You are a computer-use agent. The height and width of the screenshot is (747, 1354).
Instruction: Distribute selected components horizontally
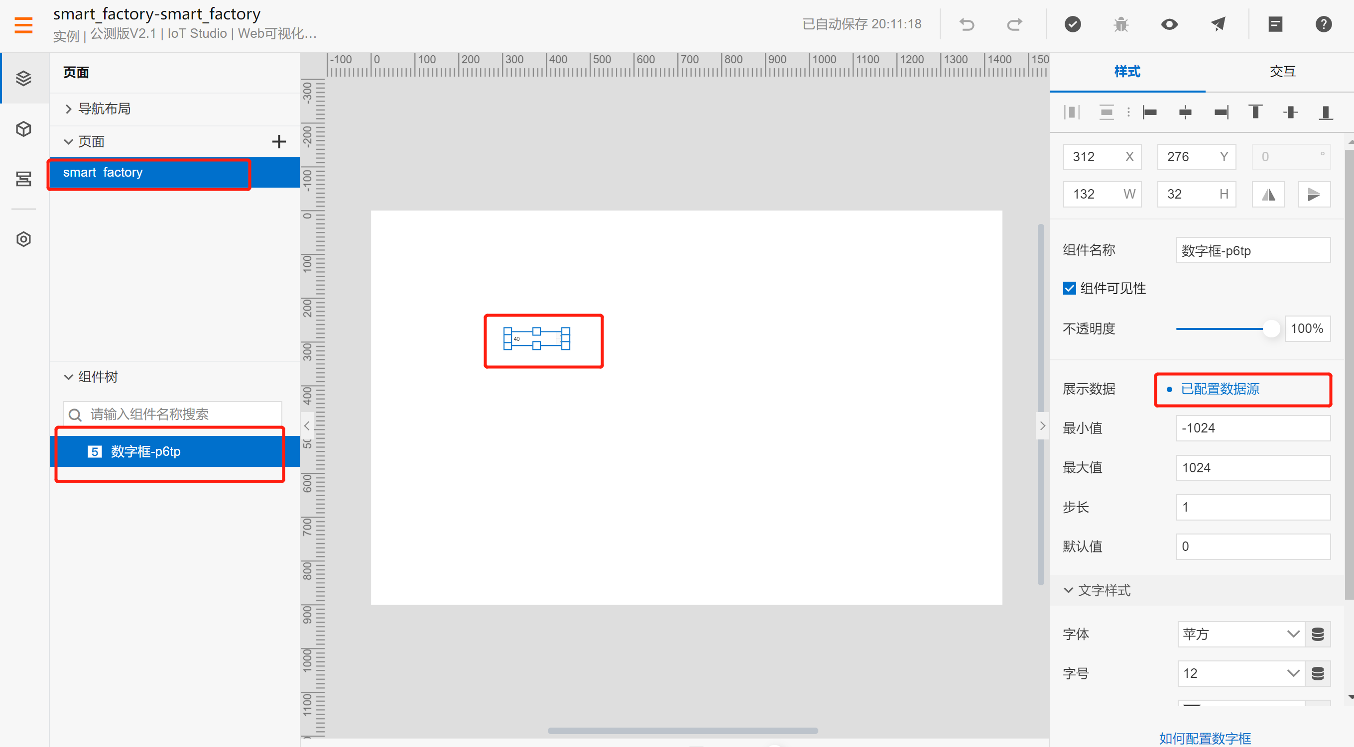(1072, 112)
